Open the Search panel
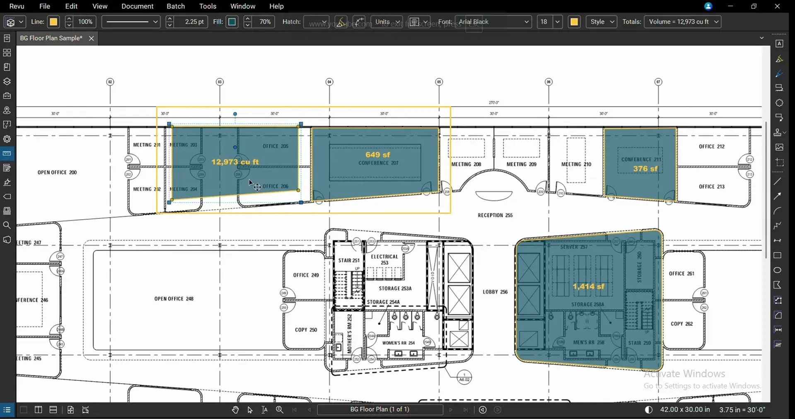 point(7,225)
